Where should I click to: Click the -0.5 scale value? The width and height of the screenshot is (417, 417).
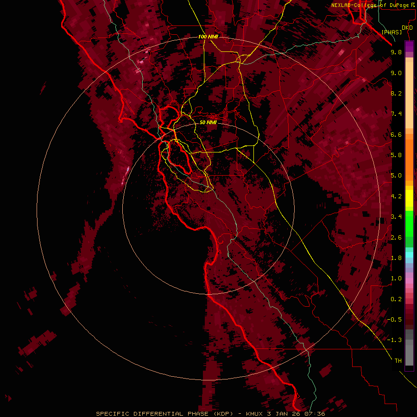tap(394, 320)
